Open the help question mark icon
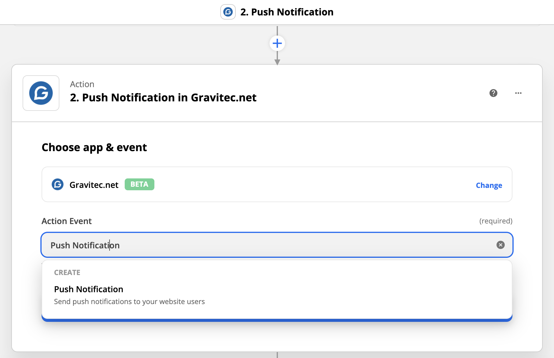This screenshot has height=358, width=554. point(493,93)
